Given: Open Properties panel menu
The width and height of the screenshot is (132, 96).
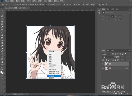Looking at the screenshot, I should pyautogui.click(x=129, y=9).
